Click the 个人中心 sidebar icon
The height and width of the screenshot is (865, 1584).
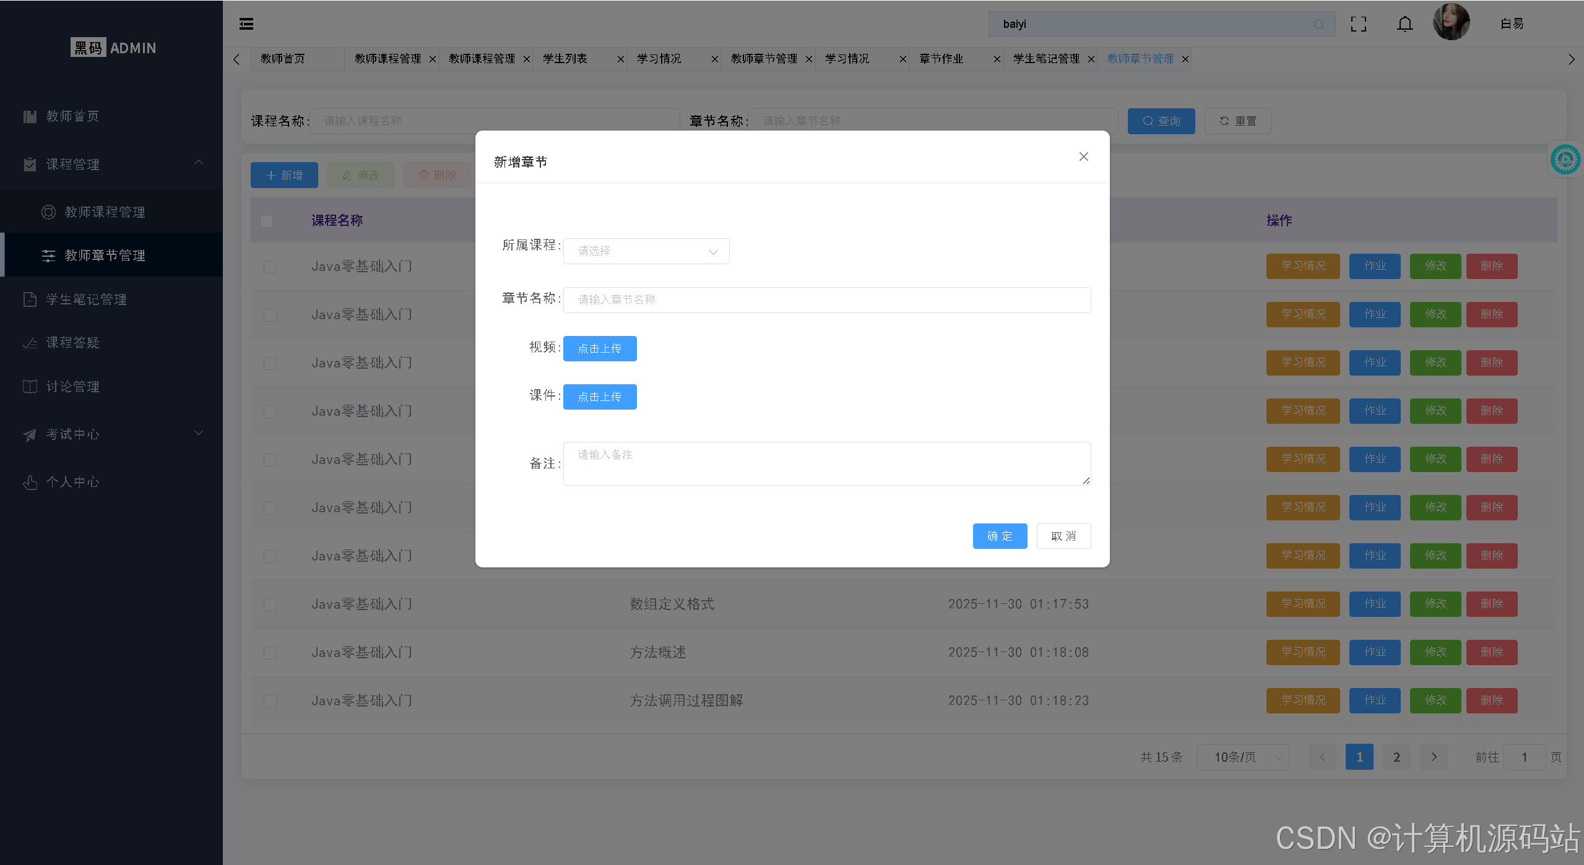click(x=30, y=481)
